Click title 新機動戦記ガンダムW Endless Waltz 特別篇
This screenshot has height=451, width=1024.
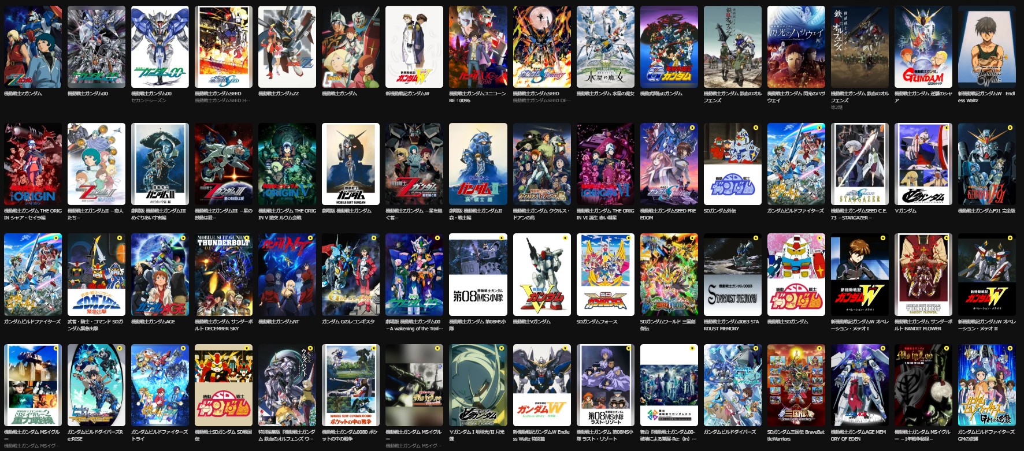click(x=541, y=435)
